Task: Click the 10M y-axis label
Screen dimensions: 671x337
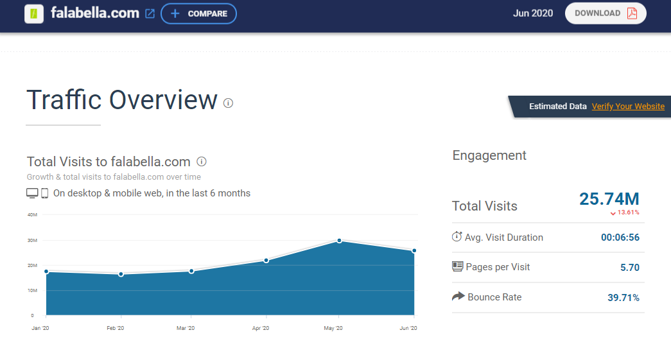Action: (x=33, y=290)
